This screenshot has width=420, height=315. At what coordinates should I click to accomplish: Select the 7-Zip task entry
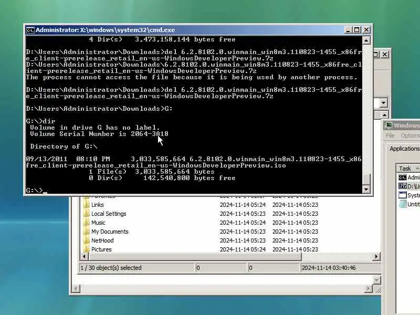[x=409, y=186]
